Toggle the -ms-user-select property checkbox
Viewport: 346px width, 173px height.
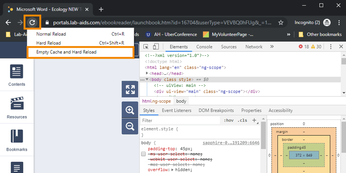(143, 154)
